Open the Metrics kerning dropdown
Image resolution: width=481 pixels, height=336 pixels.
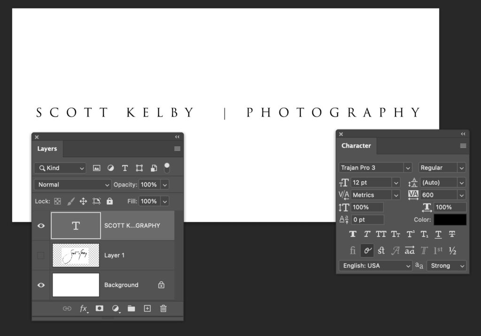(x=396, y=195)
